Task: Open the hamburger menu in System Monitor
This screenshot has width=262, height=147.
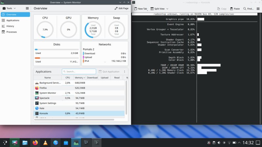Action: pyautogui.click(x=28, y=8)
